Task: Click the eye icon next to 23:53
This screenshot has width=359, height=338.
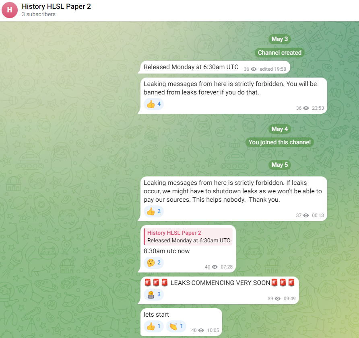Action: click(x=306, y=108)
